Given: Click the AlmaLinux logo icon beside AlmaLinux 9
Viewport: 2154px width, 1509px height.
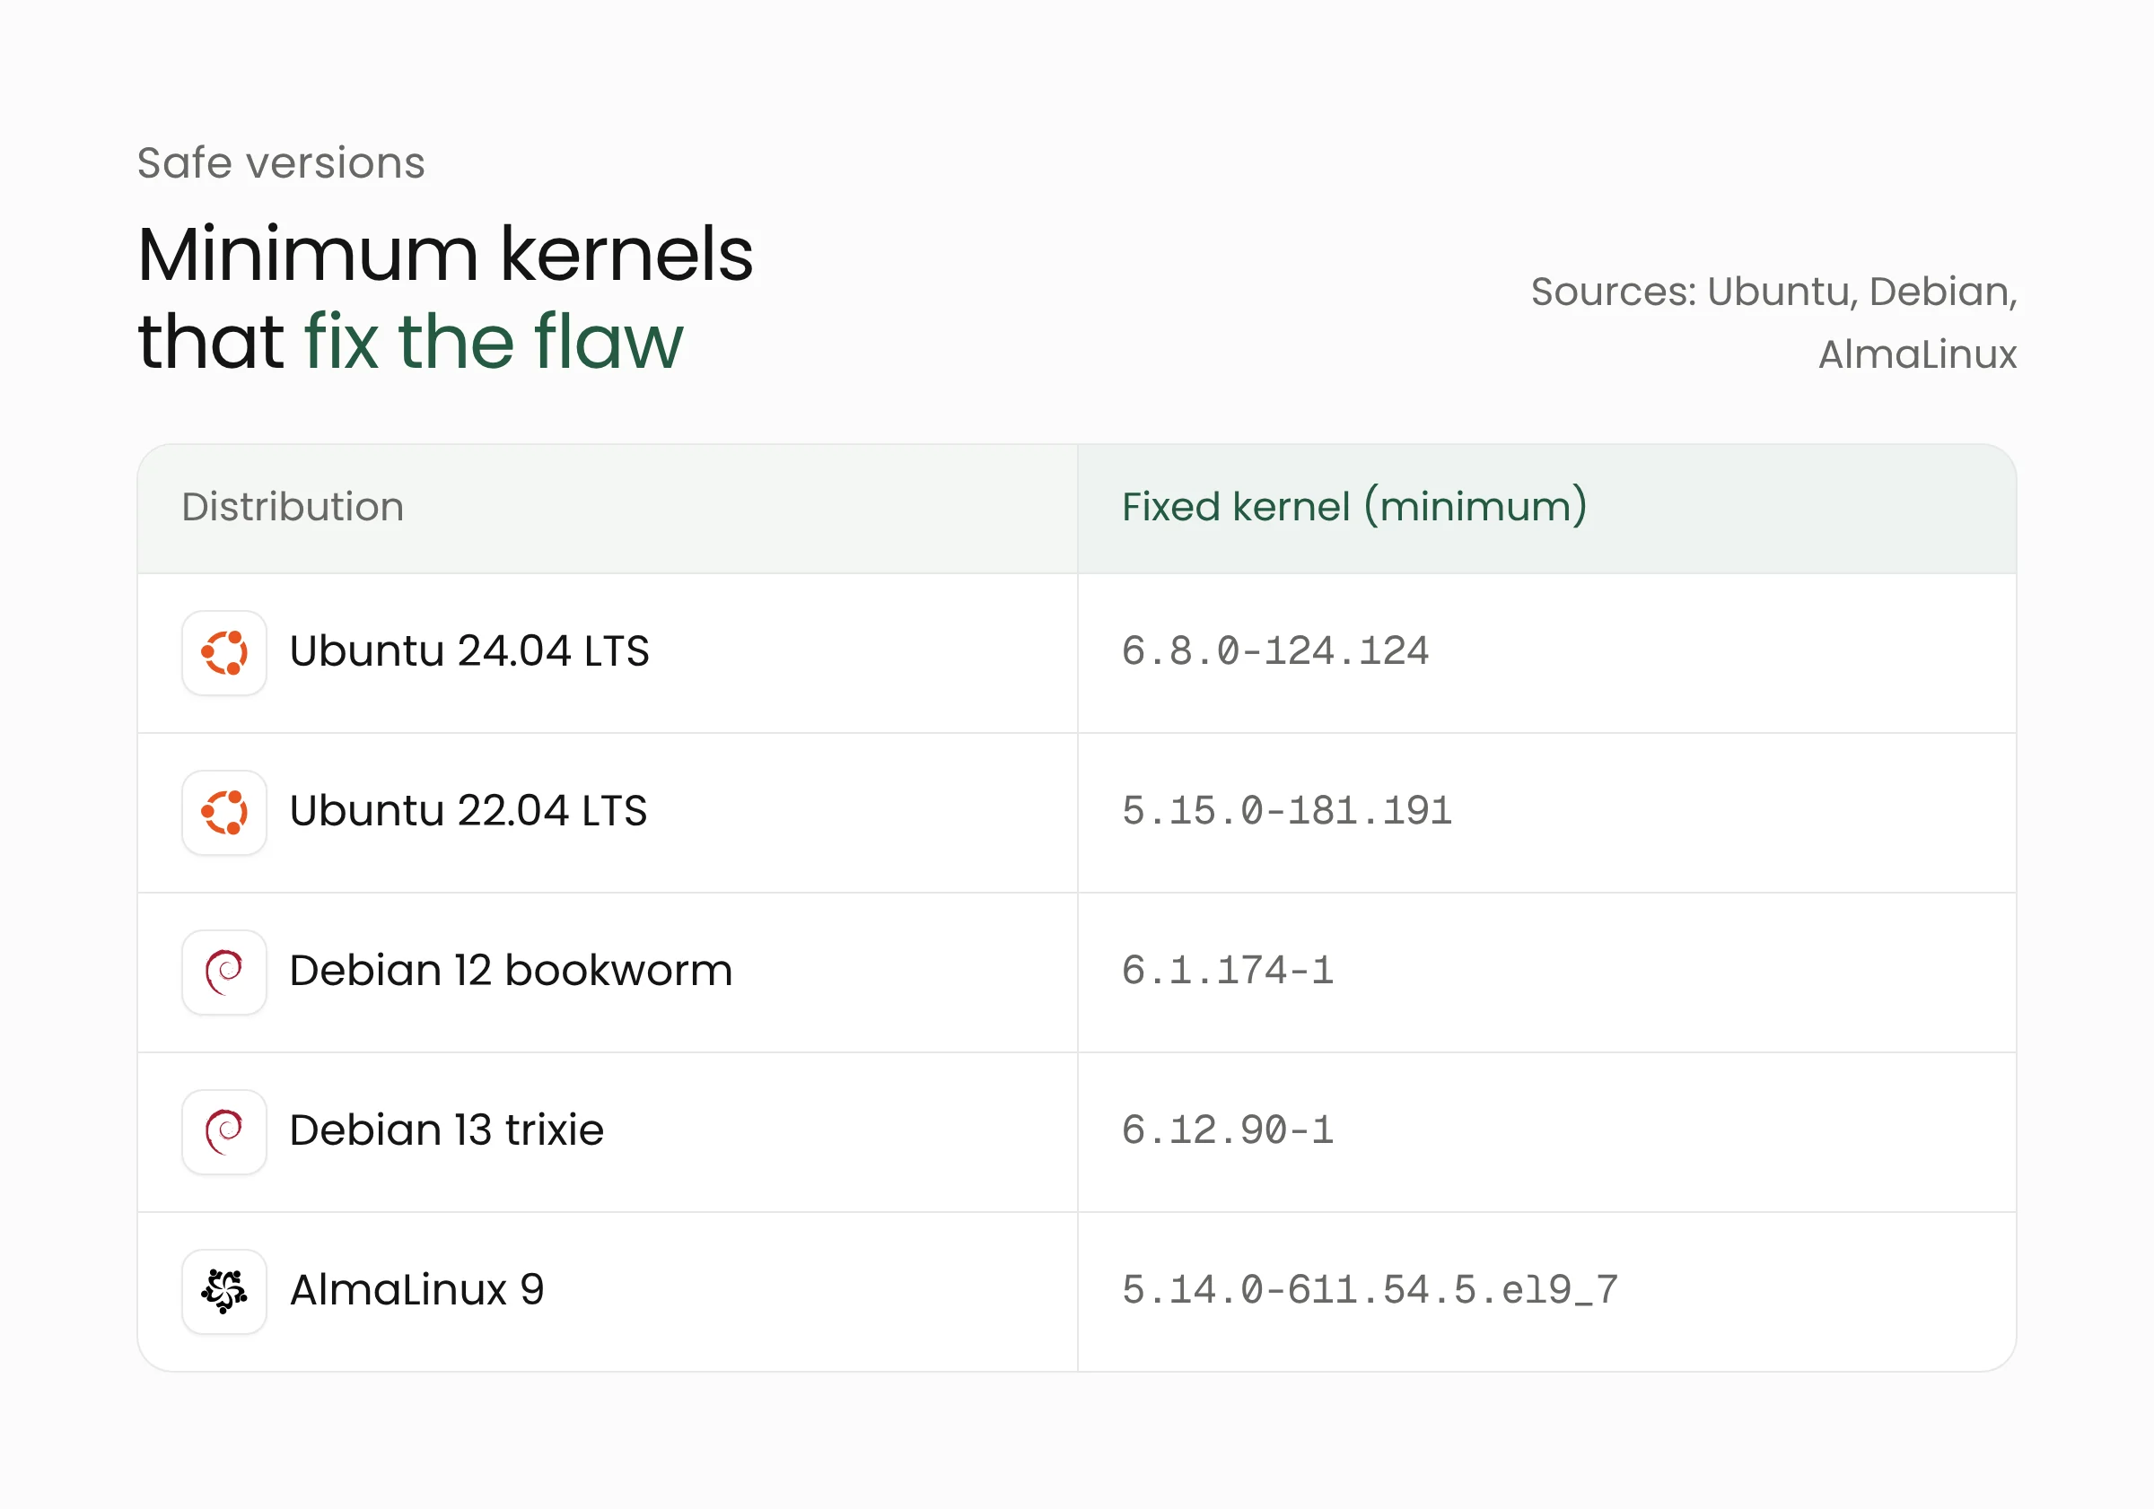Looking at the screenshot, I should 224,1290.
